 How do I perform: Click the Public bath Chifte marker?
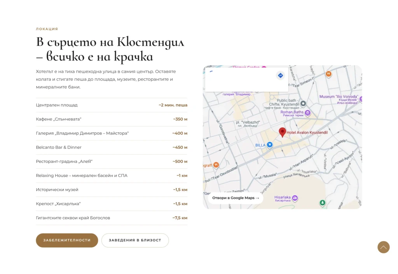click(303, 103)
